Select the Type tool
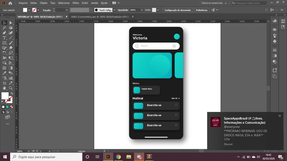 4,38
